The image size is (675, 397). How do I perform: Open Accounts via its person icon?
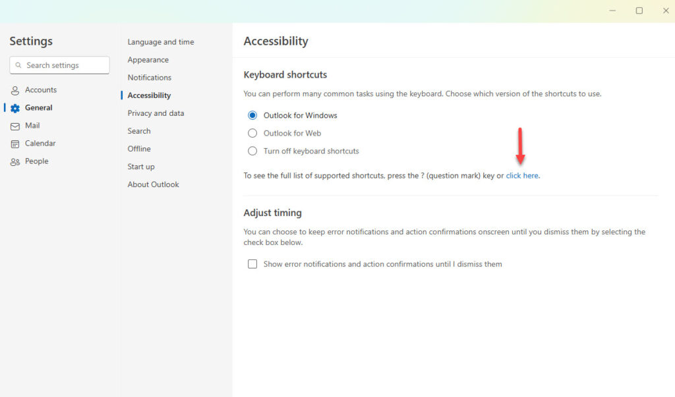[x=15, y=90]
